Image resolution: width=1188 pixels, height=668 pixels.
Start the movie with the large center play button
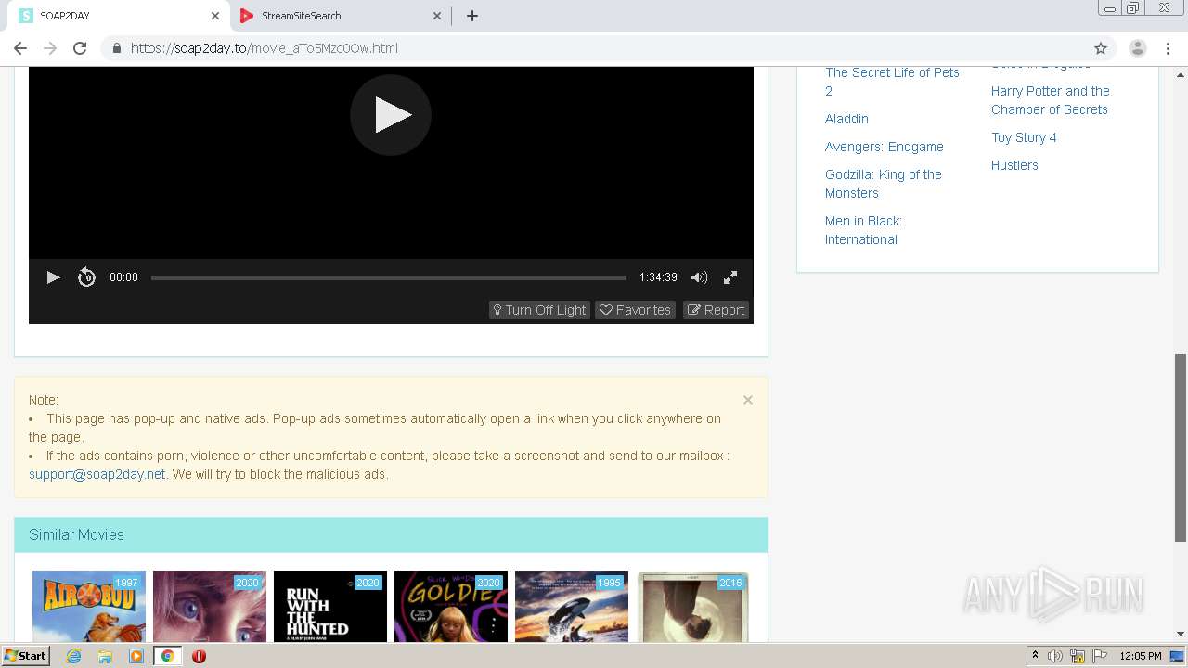point(391,115)
